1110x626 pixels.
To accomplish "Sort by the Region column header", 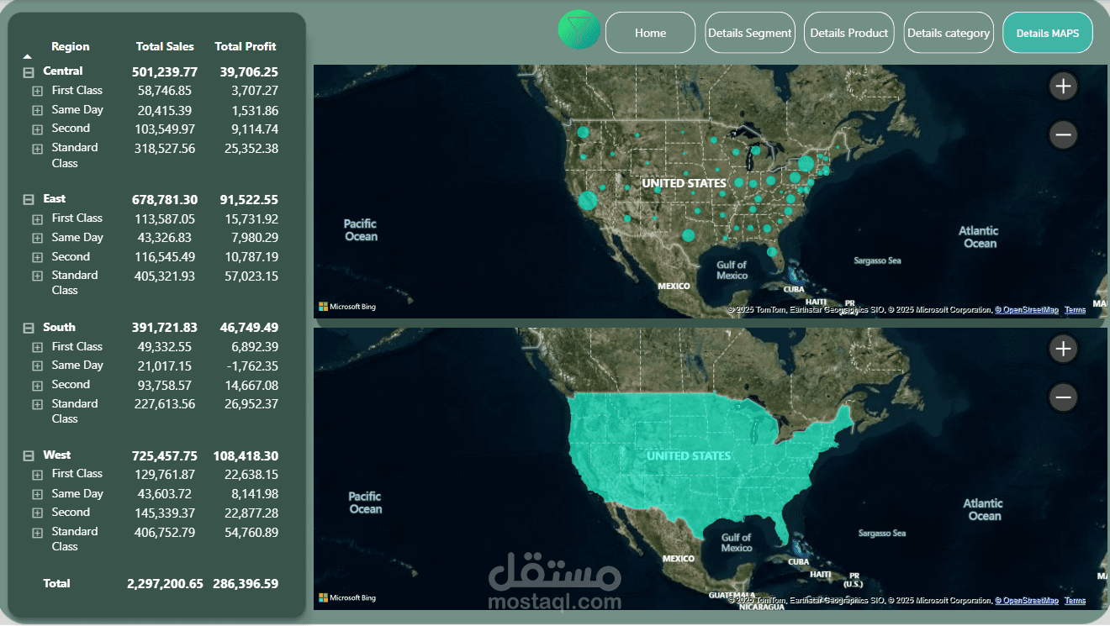I will point(70,46).
